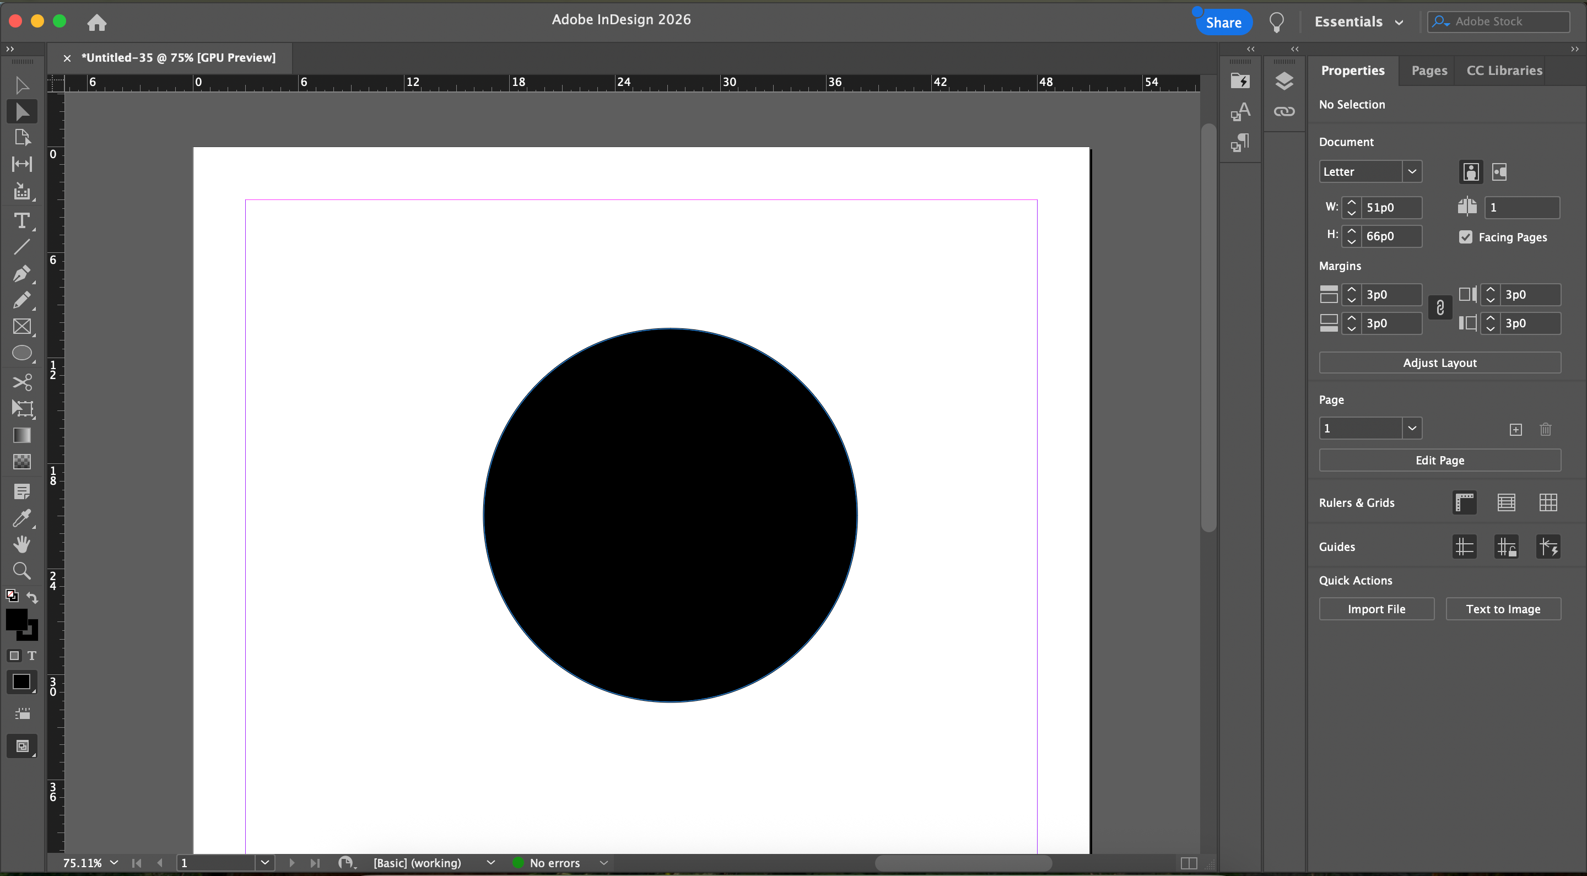1587x876 pixels.
Task: Toggle baseline grid visibility
Action: point(1507,502)
